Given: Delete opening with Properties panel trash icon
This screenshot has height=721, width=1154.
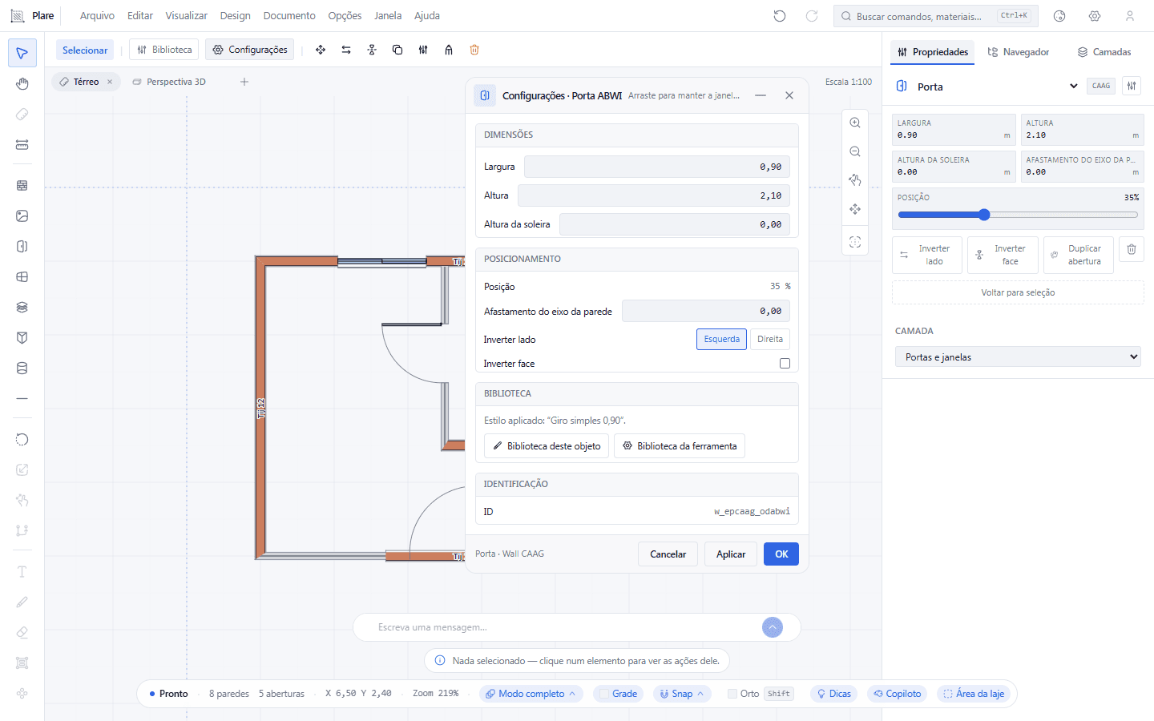Looking at the screenshot, I should tap(1132, 249).
